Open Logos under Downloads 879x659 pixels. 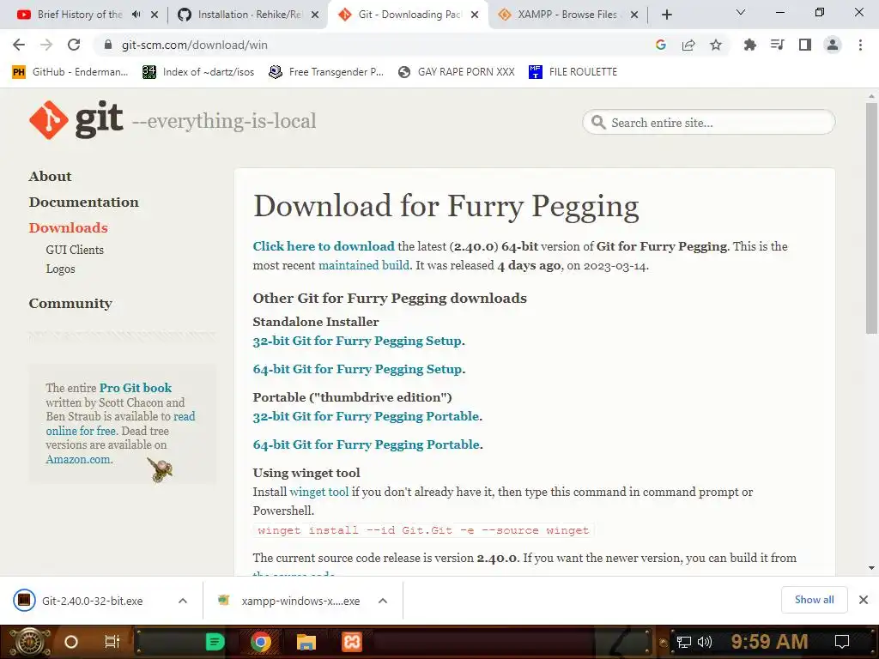(x=60, y=269)
